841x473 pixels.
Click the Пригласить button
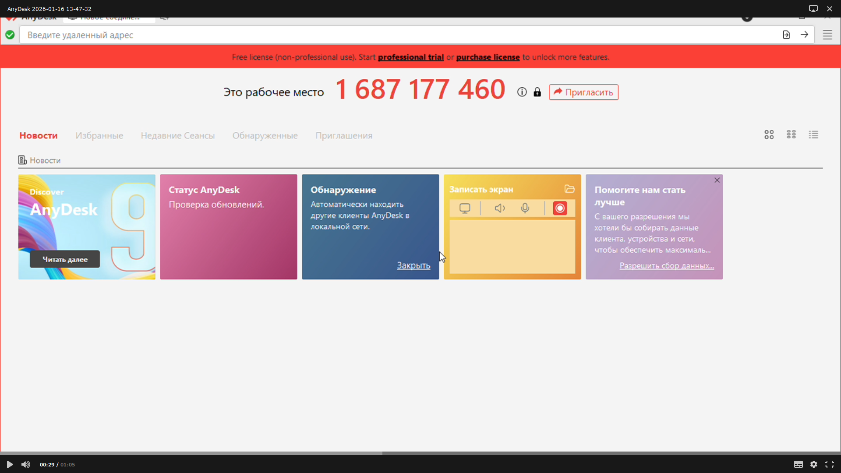coord(583,92)
